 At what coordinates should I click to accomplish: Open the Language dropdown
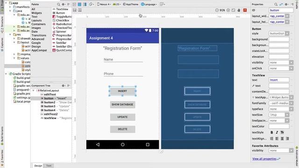149,4
